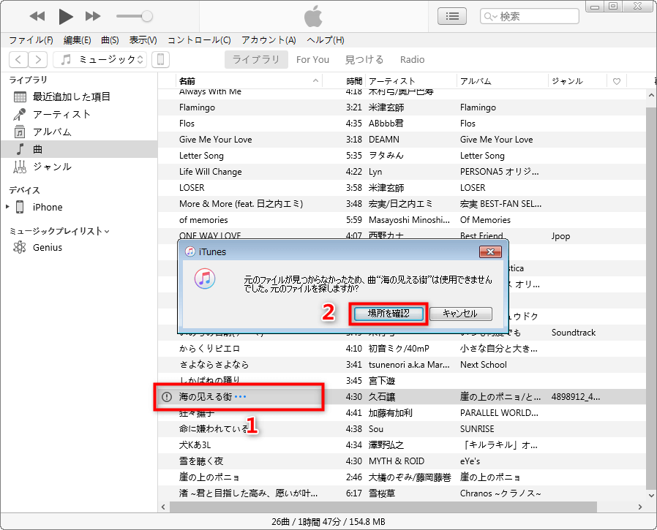Go back with the navigation arrow
The height and width of the screenshot is (530, 657).
tap(18, 59)
